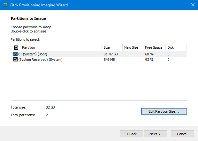Image resolution: width=198 pixels, height=141 pixels.
Task: Uncheck the (System Reserved) (System) partition checkbox
Action: (15, 60)
